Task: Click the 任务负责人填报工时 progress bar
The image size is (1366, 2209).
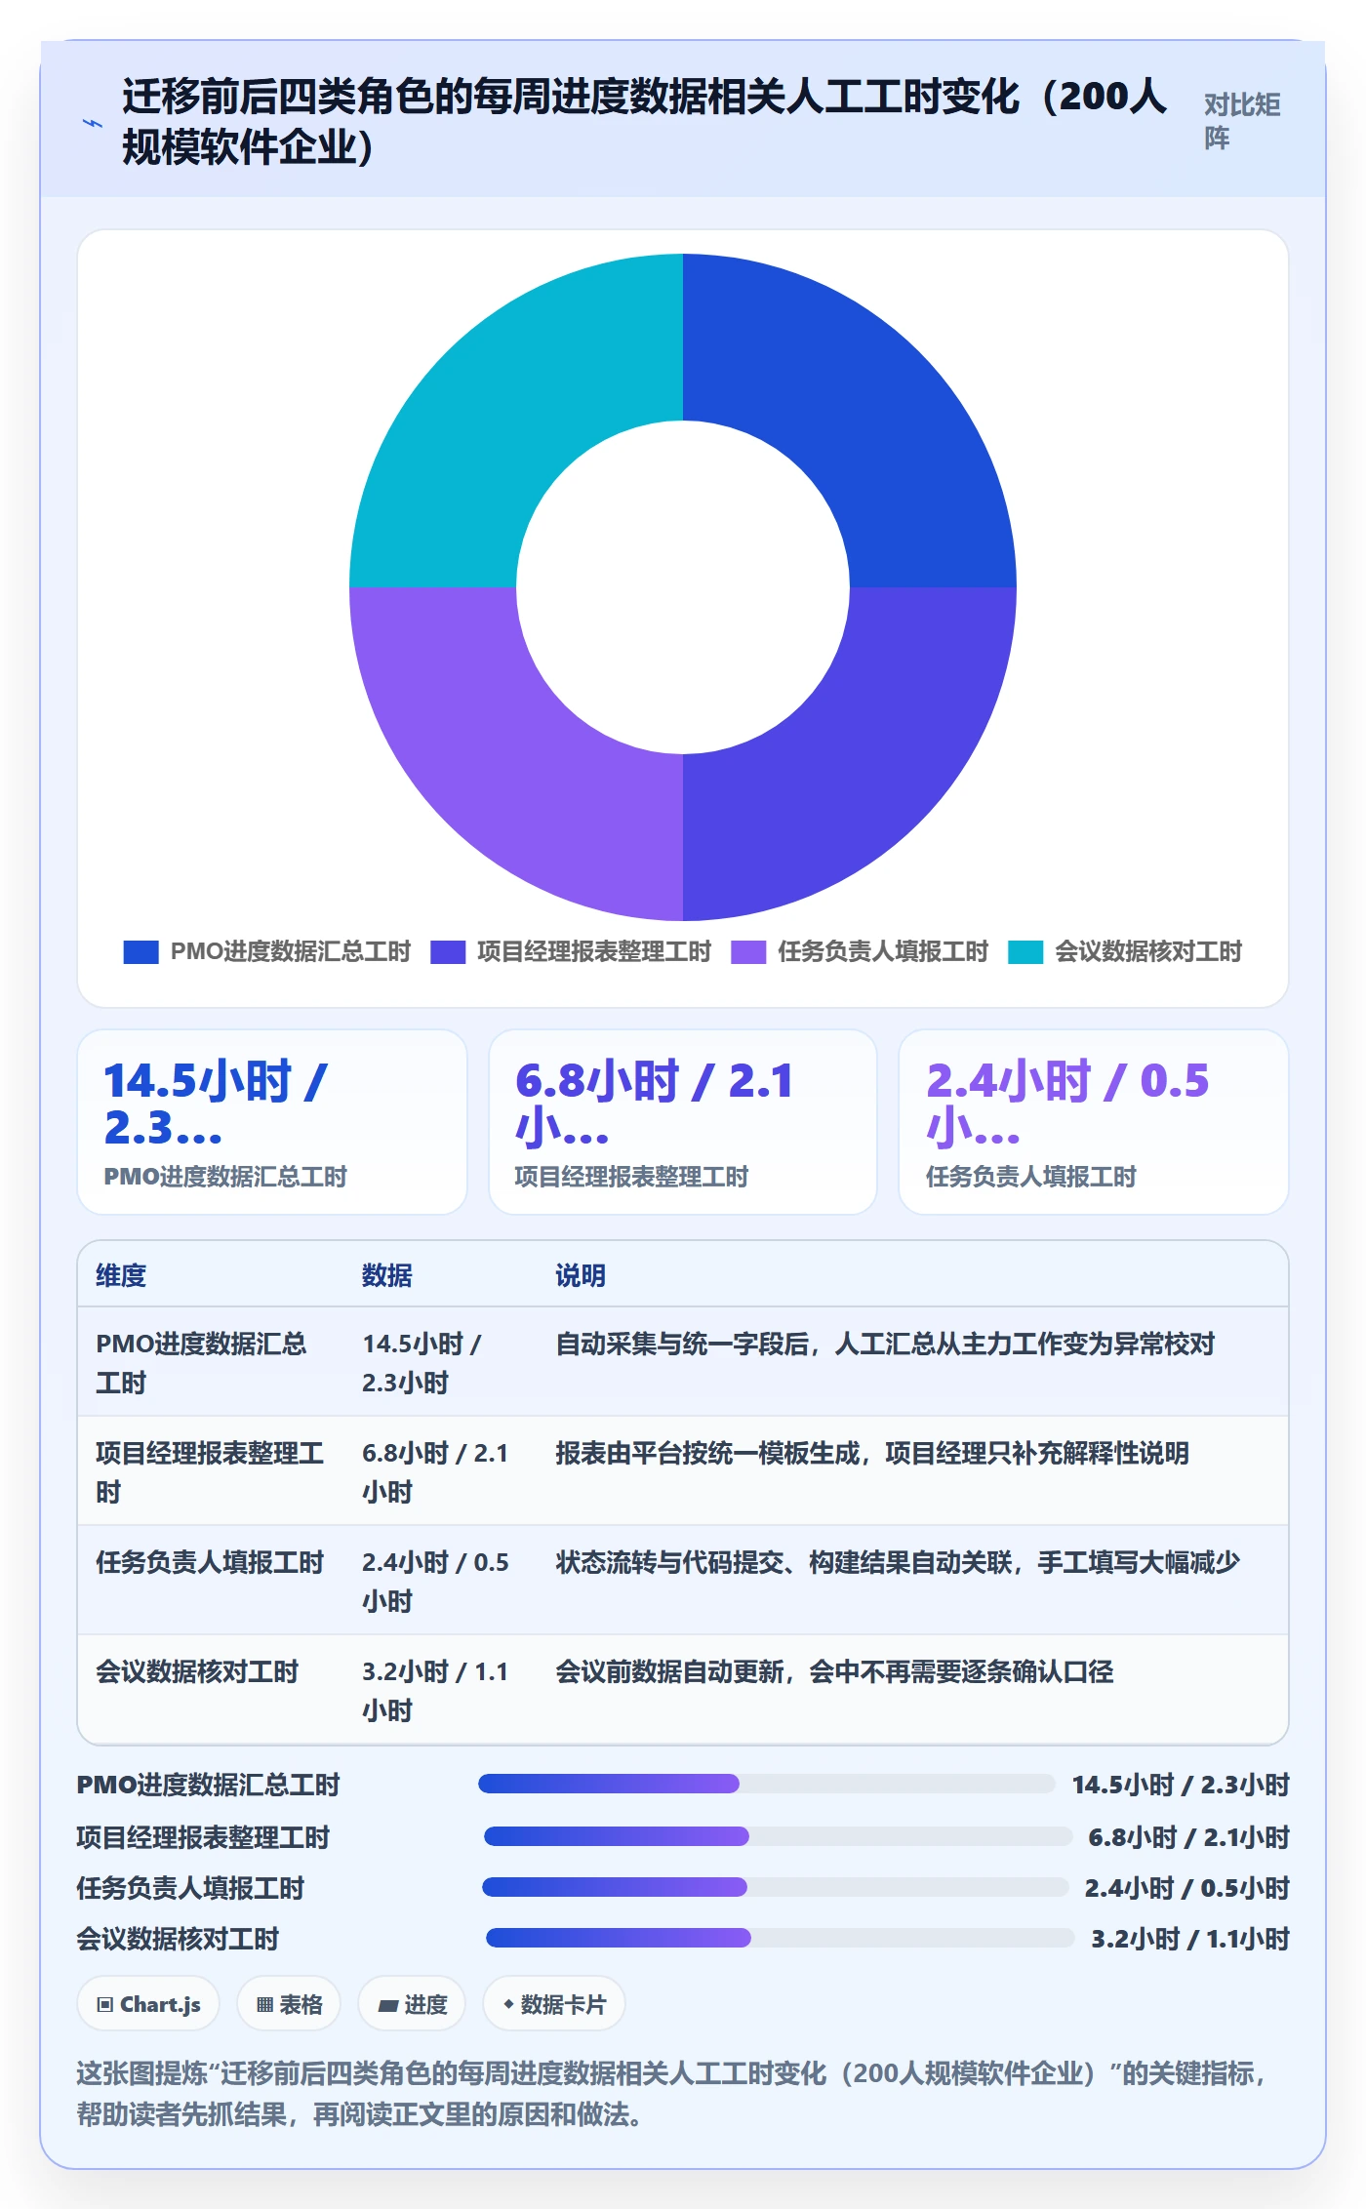Action: pos(775,1887)
